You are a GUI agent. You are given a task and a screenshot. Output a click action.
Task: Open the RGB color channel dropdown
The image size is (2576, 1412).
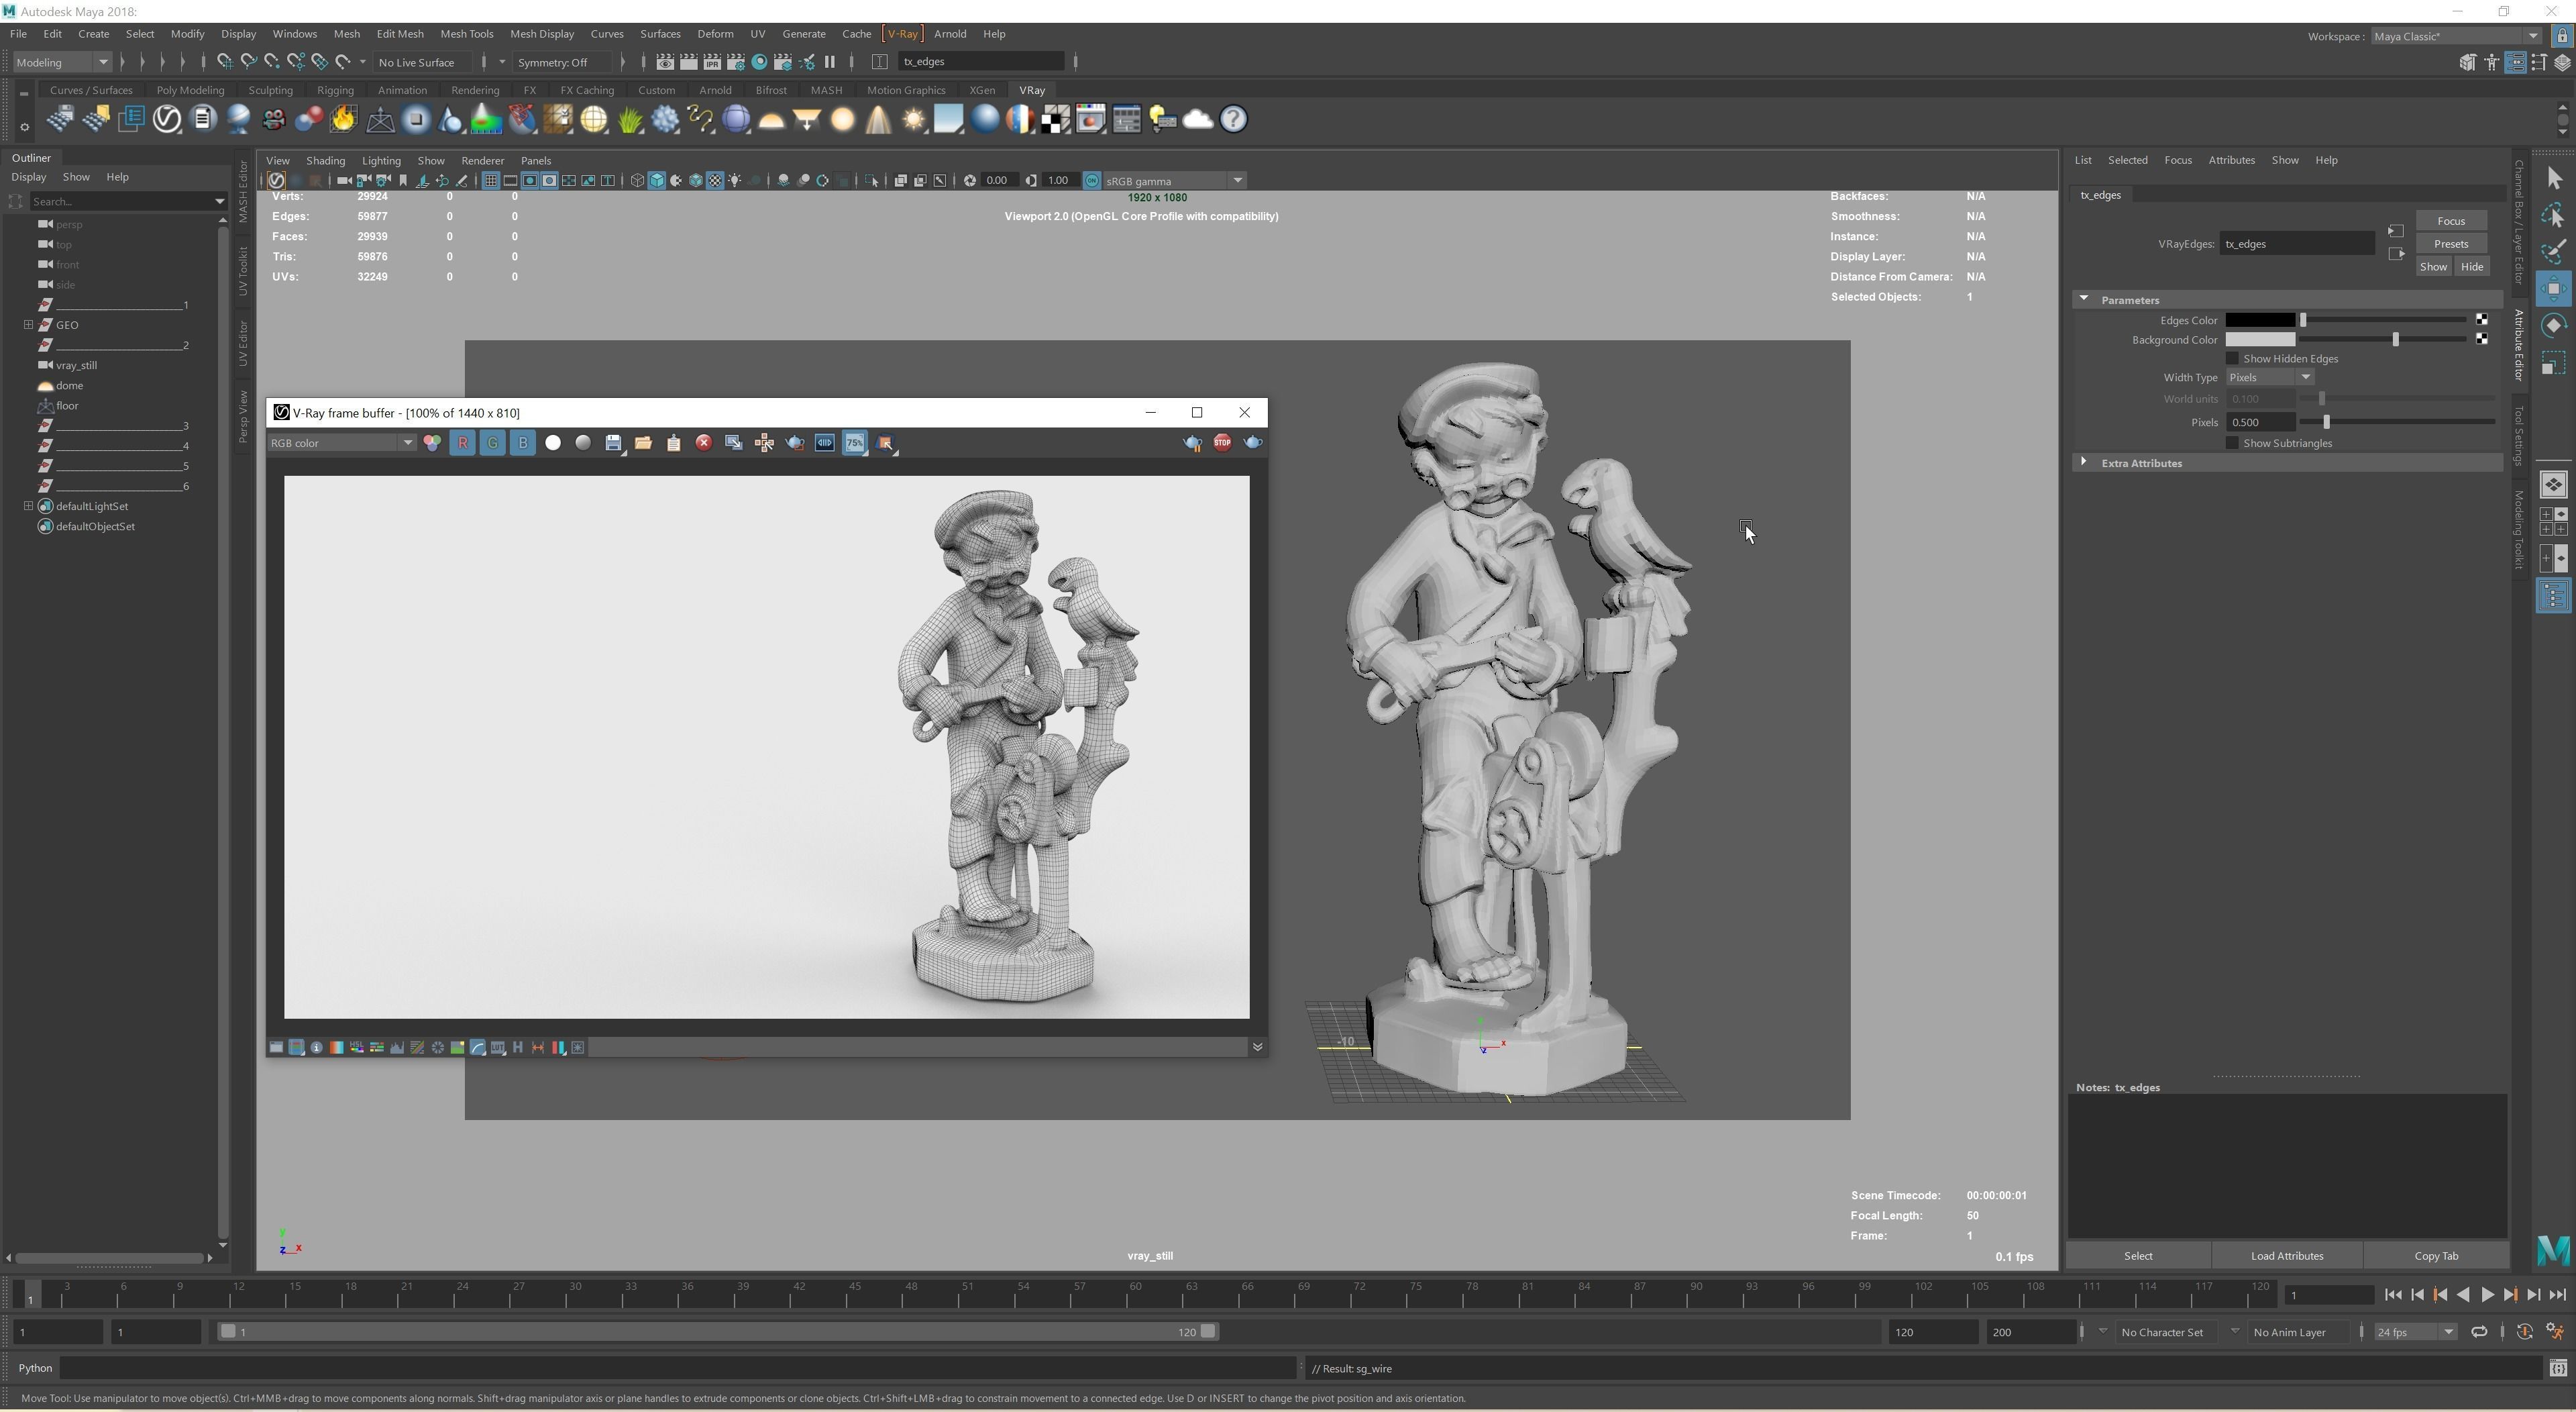click(341, 444)
